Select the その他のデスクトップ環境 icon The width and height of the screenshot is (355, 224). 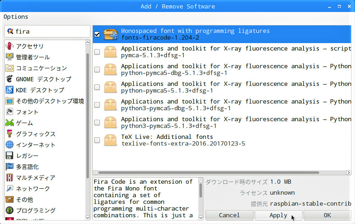(x=10, y=101)
